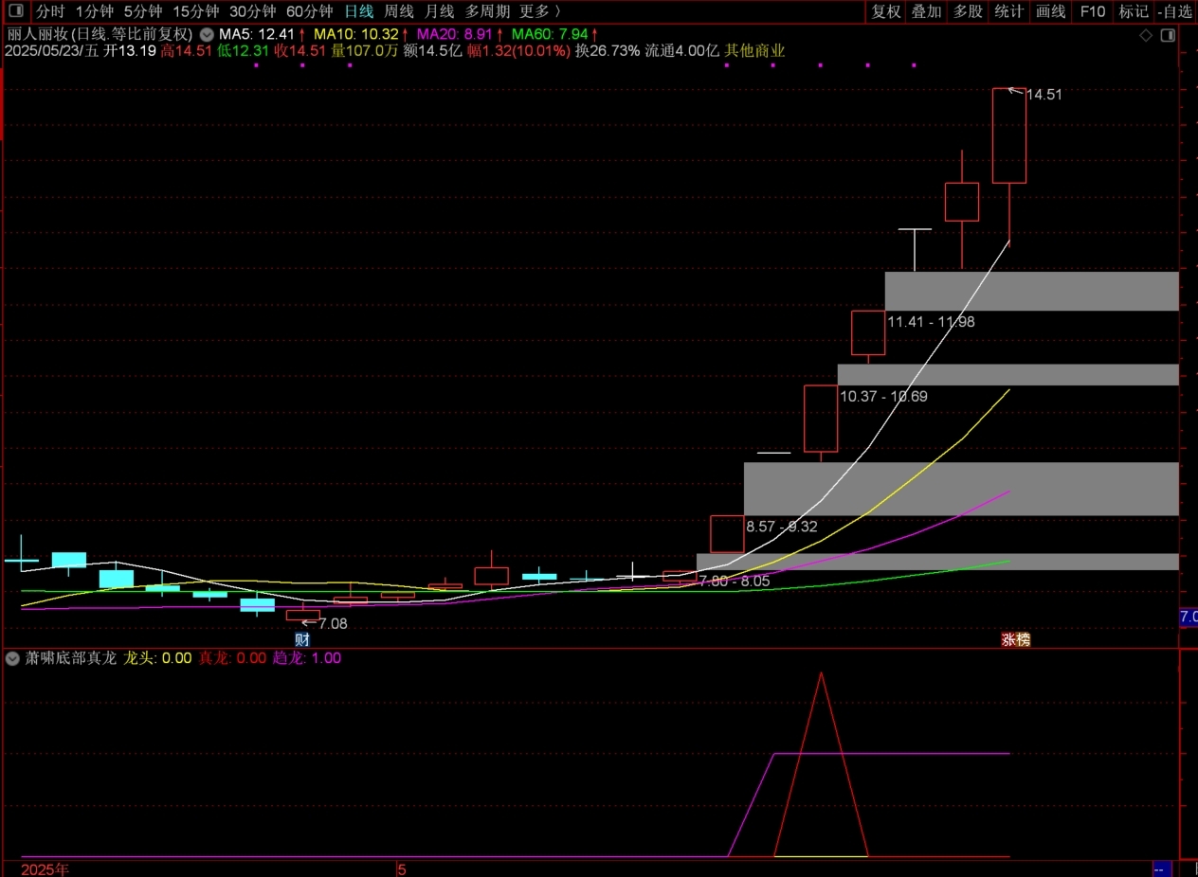
Task: Click the 财 marker under the candlestick
Action: point(302,639)
